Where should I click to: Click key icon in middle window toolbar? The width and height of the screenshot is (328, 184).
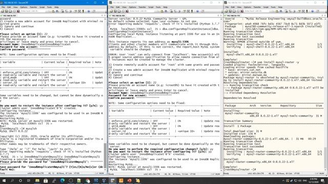click(192, 11)
